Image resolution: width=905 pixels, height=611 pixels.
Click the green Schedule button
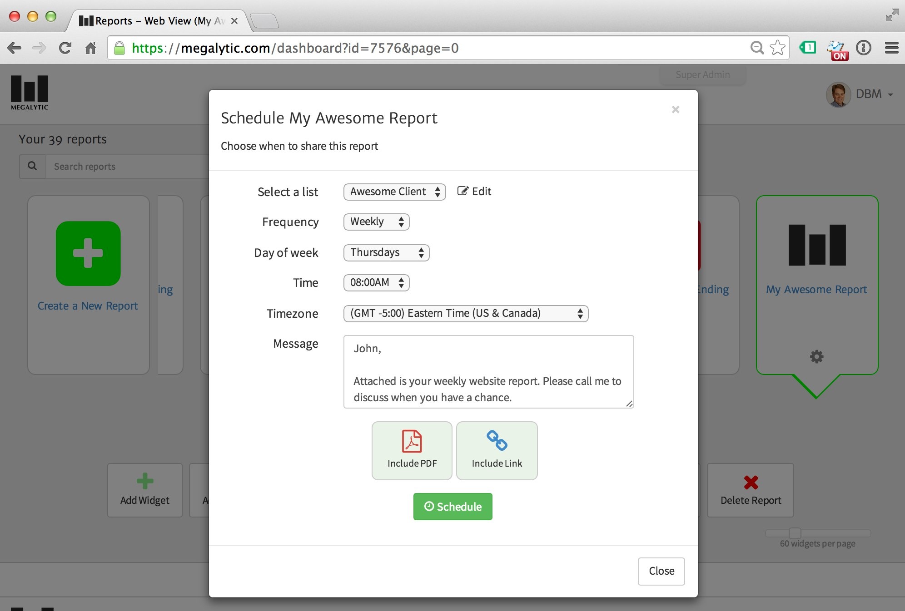pos(452,507)
